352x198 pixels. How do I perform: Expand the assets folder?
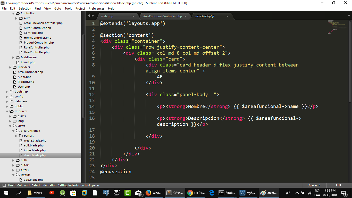tap(10, 116)
